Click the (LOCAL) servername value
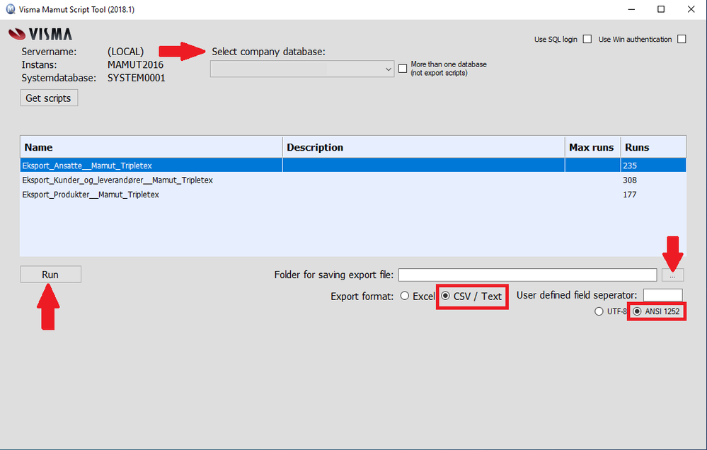707x450 pixels. click(x=125, y=52)
